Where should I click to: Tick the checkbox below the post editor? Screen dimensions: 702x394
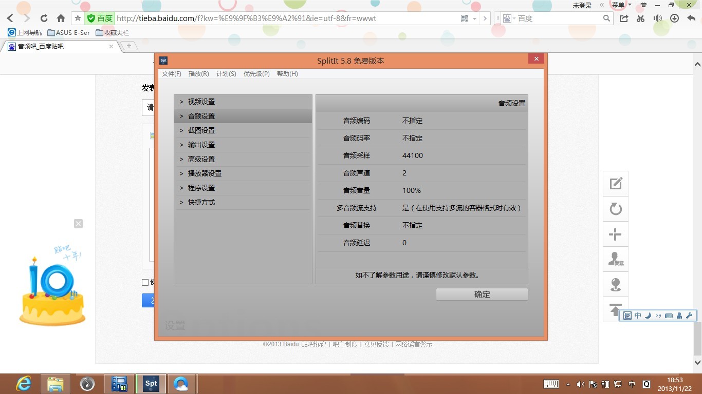[x=145, y=282]
